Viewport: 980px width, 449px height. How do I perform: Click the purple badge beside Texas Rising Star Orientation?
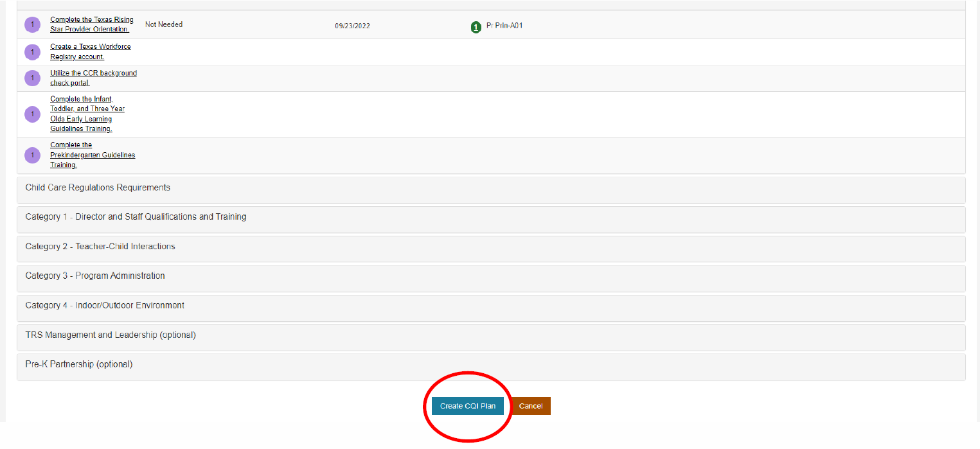32,24
